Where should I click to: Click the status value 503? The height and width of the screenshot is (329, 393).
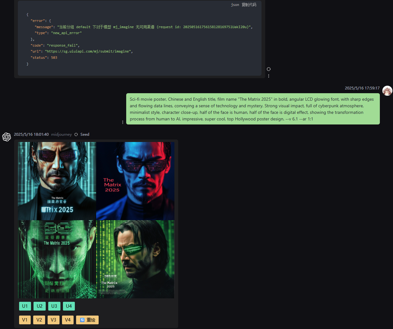coord(54,58)
